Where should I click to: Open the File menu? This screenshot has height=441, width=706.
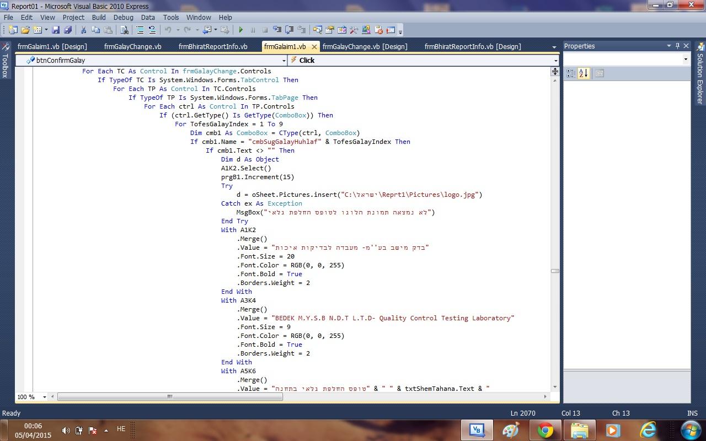pyautogui.click(x=8, y=18)
